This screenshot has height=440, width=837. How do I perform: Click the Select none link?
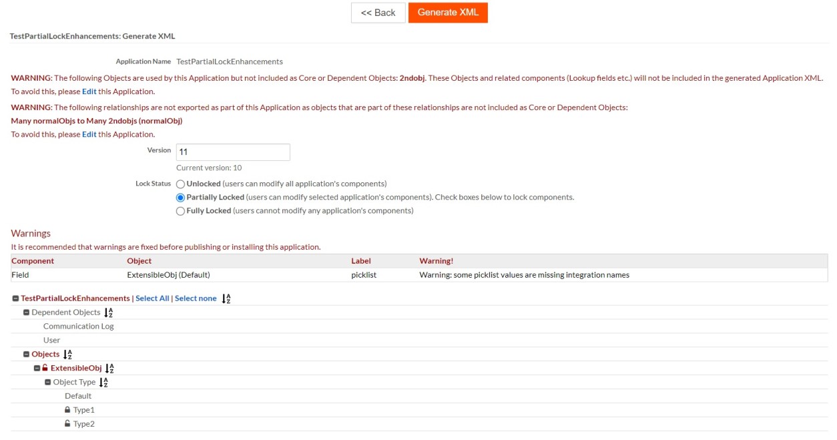coord(196,298)
